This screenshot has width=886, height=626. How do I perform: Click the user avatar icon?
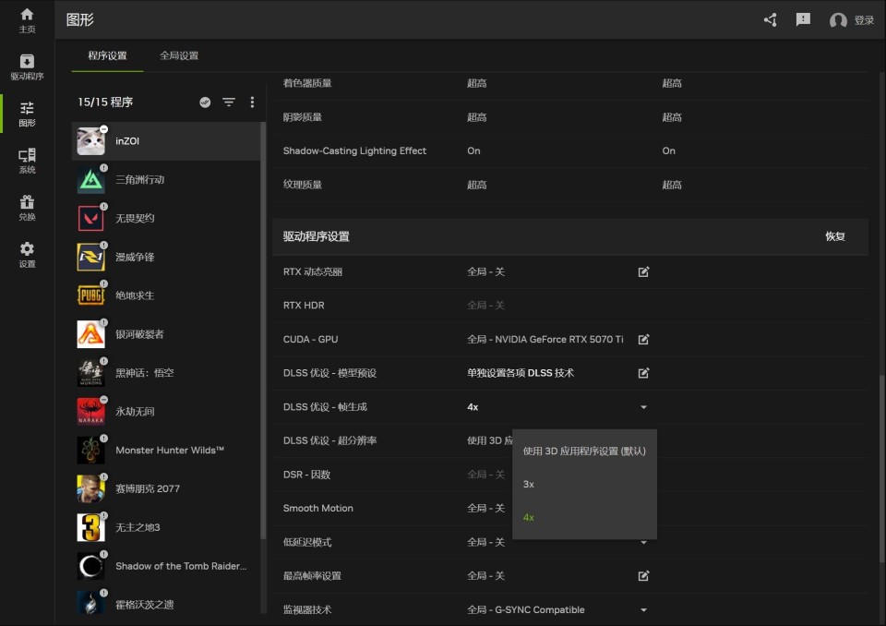[838, 20]
